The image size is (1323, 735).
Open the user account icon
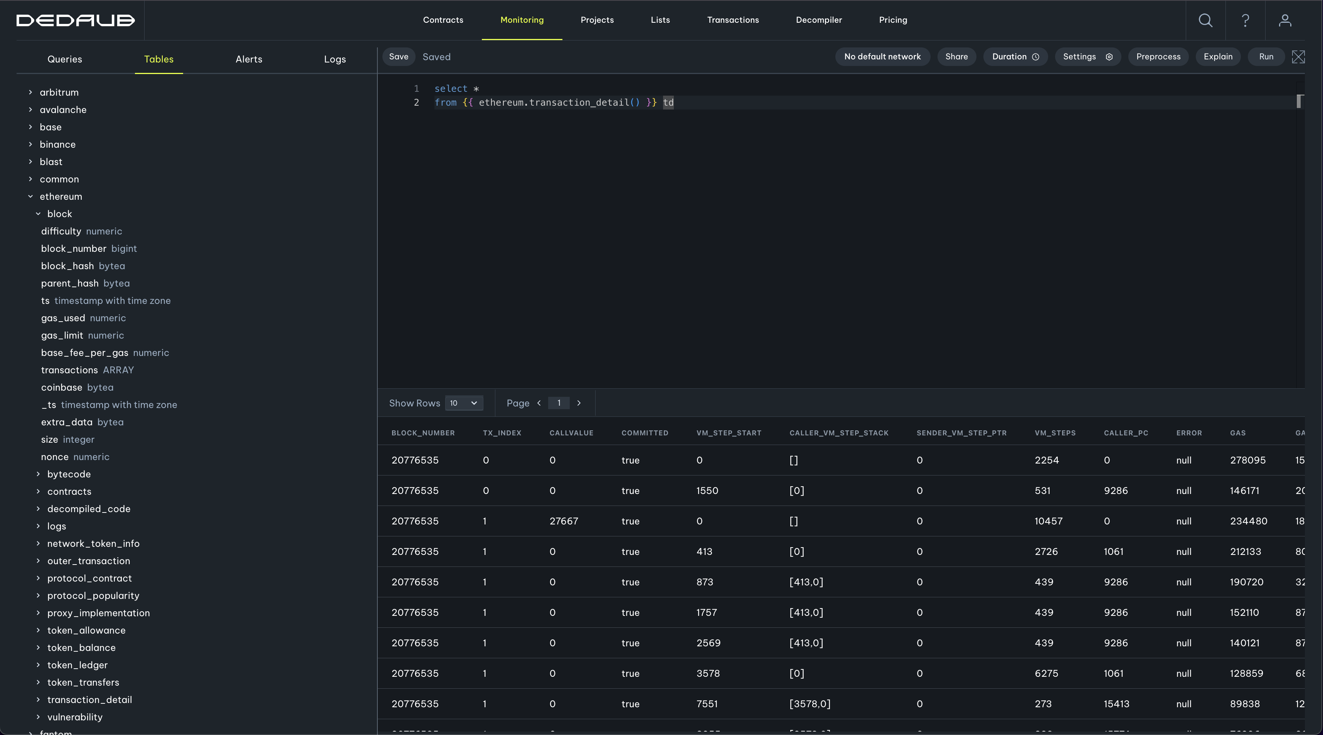tap(1284, 20)
